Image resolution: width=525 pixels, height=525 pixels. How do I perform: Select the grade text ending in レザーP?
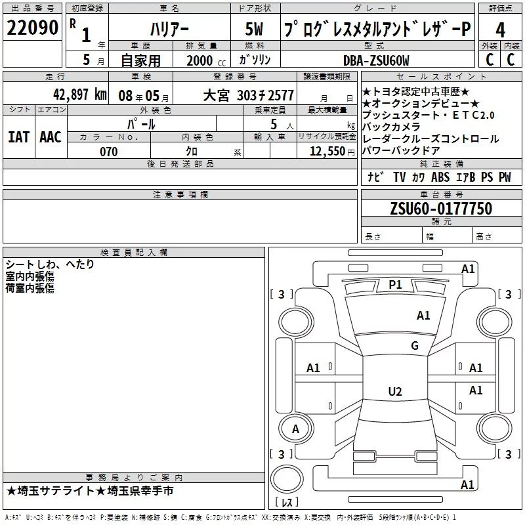(x=377, y=29)
